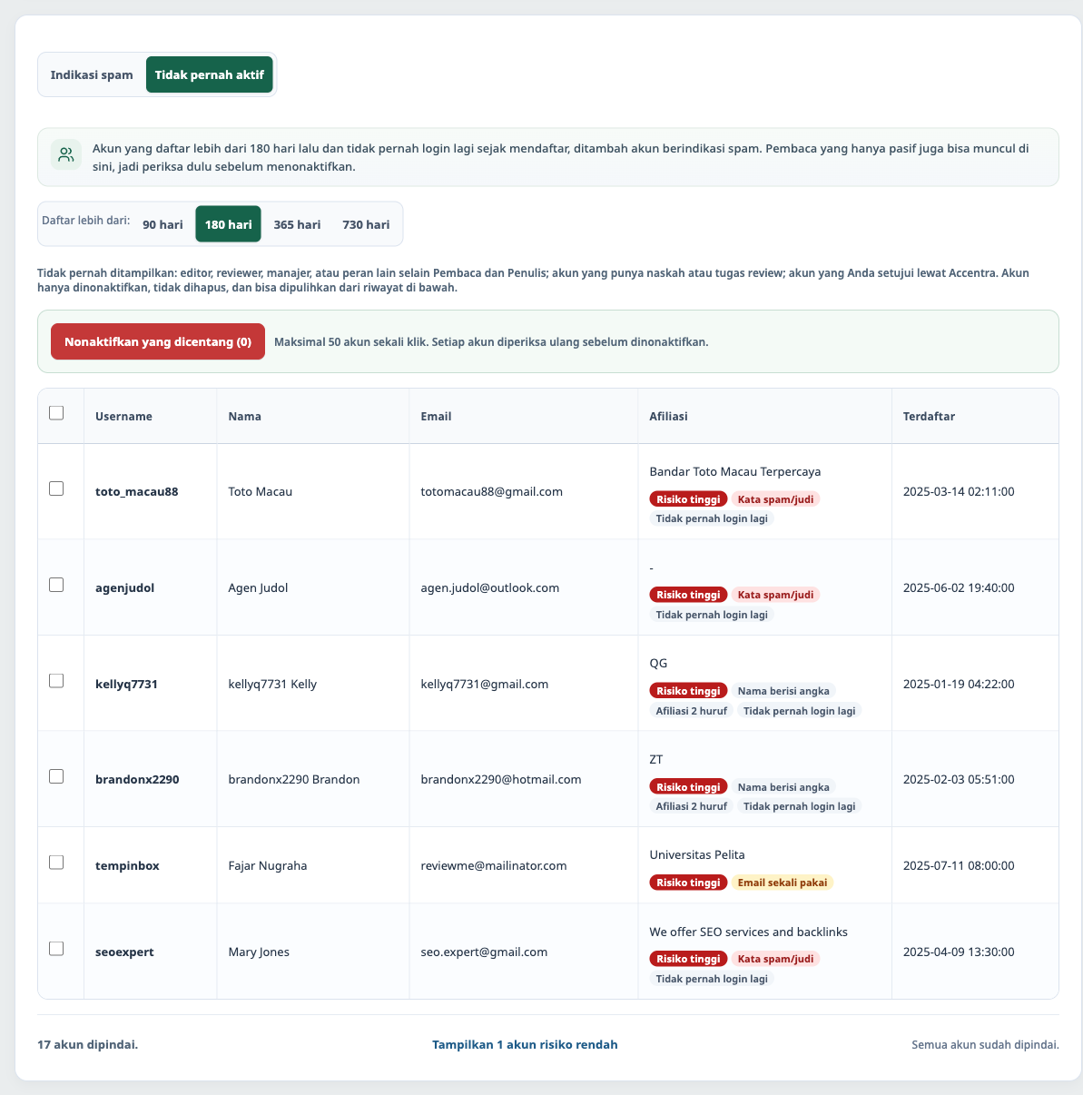Check the tempinbox row checkbox

pyautogui.click(x=56, y=863)
